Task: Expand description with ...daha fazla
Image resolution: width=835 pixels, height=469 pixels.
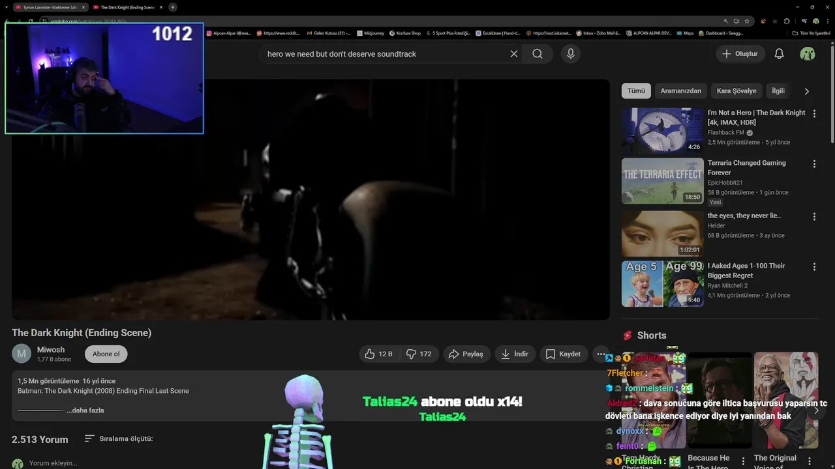Action: click(85, 410)
